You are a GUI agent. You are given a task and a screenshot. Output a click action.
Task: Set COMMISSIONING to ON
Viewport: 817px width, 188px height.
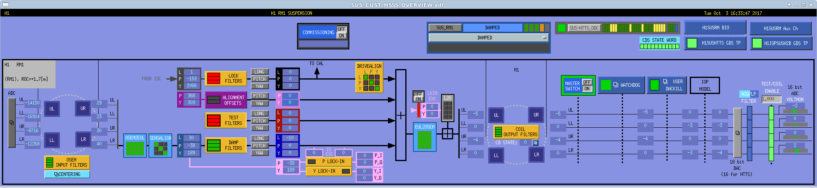(x=341, y=35)
